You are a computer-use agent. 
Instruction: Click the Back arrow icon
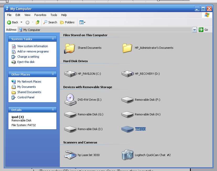point(9,22)
